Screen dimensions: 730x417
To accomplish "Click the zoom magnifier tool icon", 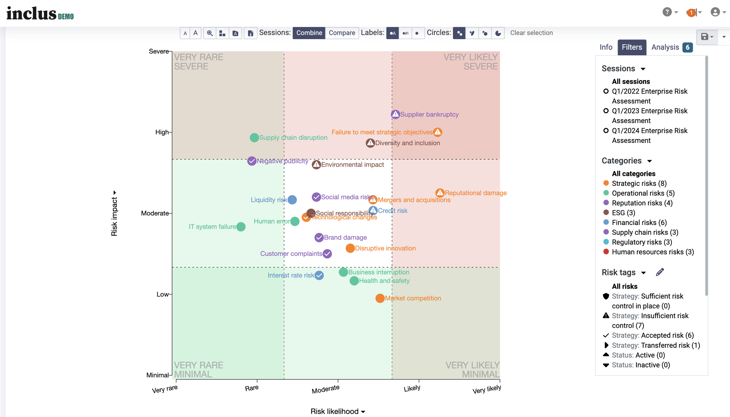I will tap(210, 33).
